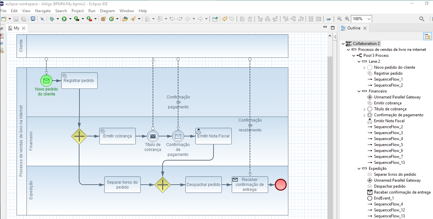433x219 pixels.
Task: Click the editor vertical scrollbar
Action: click(x=330, y=132)
